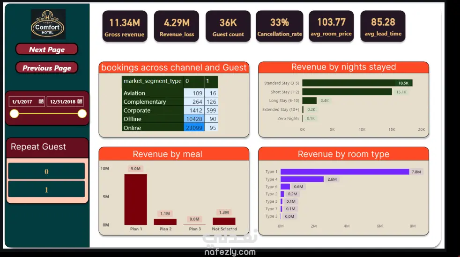
Task: Click the Type 5 room label
Action: pos(271,201)
